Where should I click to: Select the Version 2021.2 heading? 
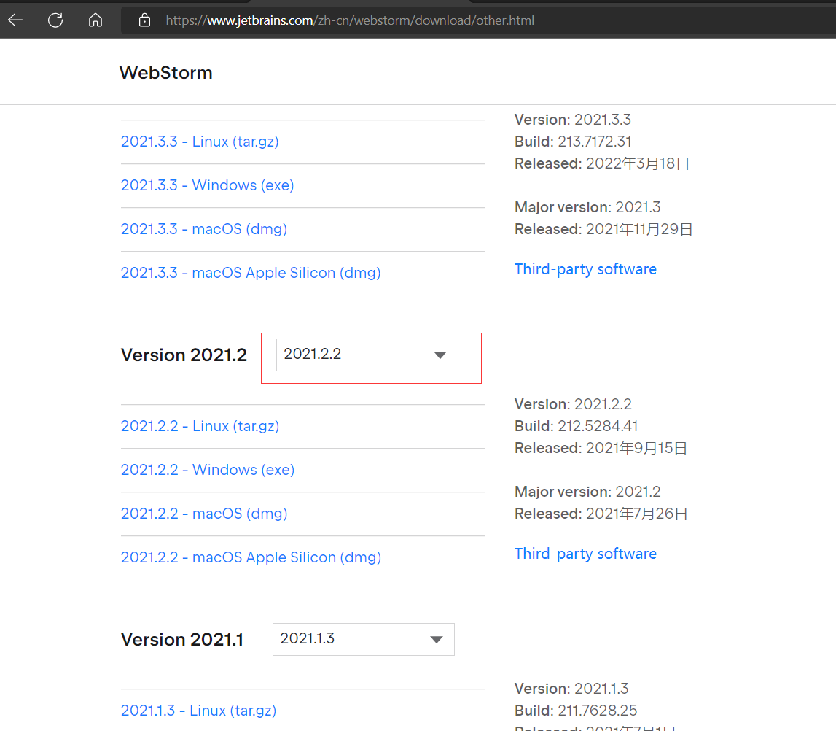coord(184,355)
